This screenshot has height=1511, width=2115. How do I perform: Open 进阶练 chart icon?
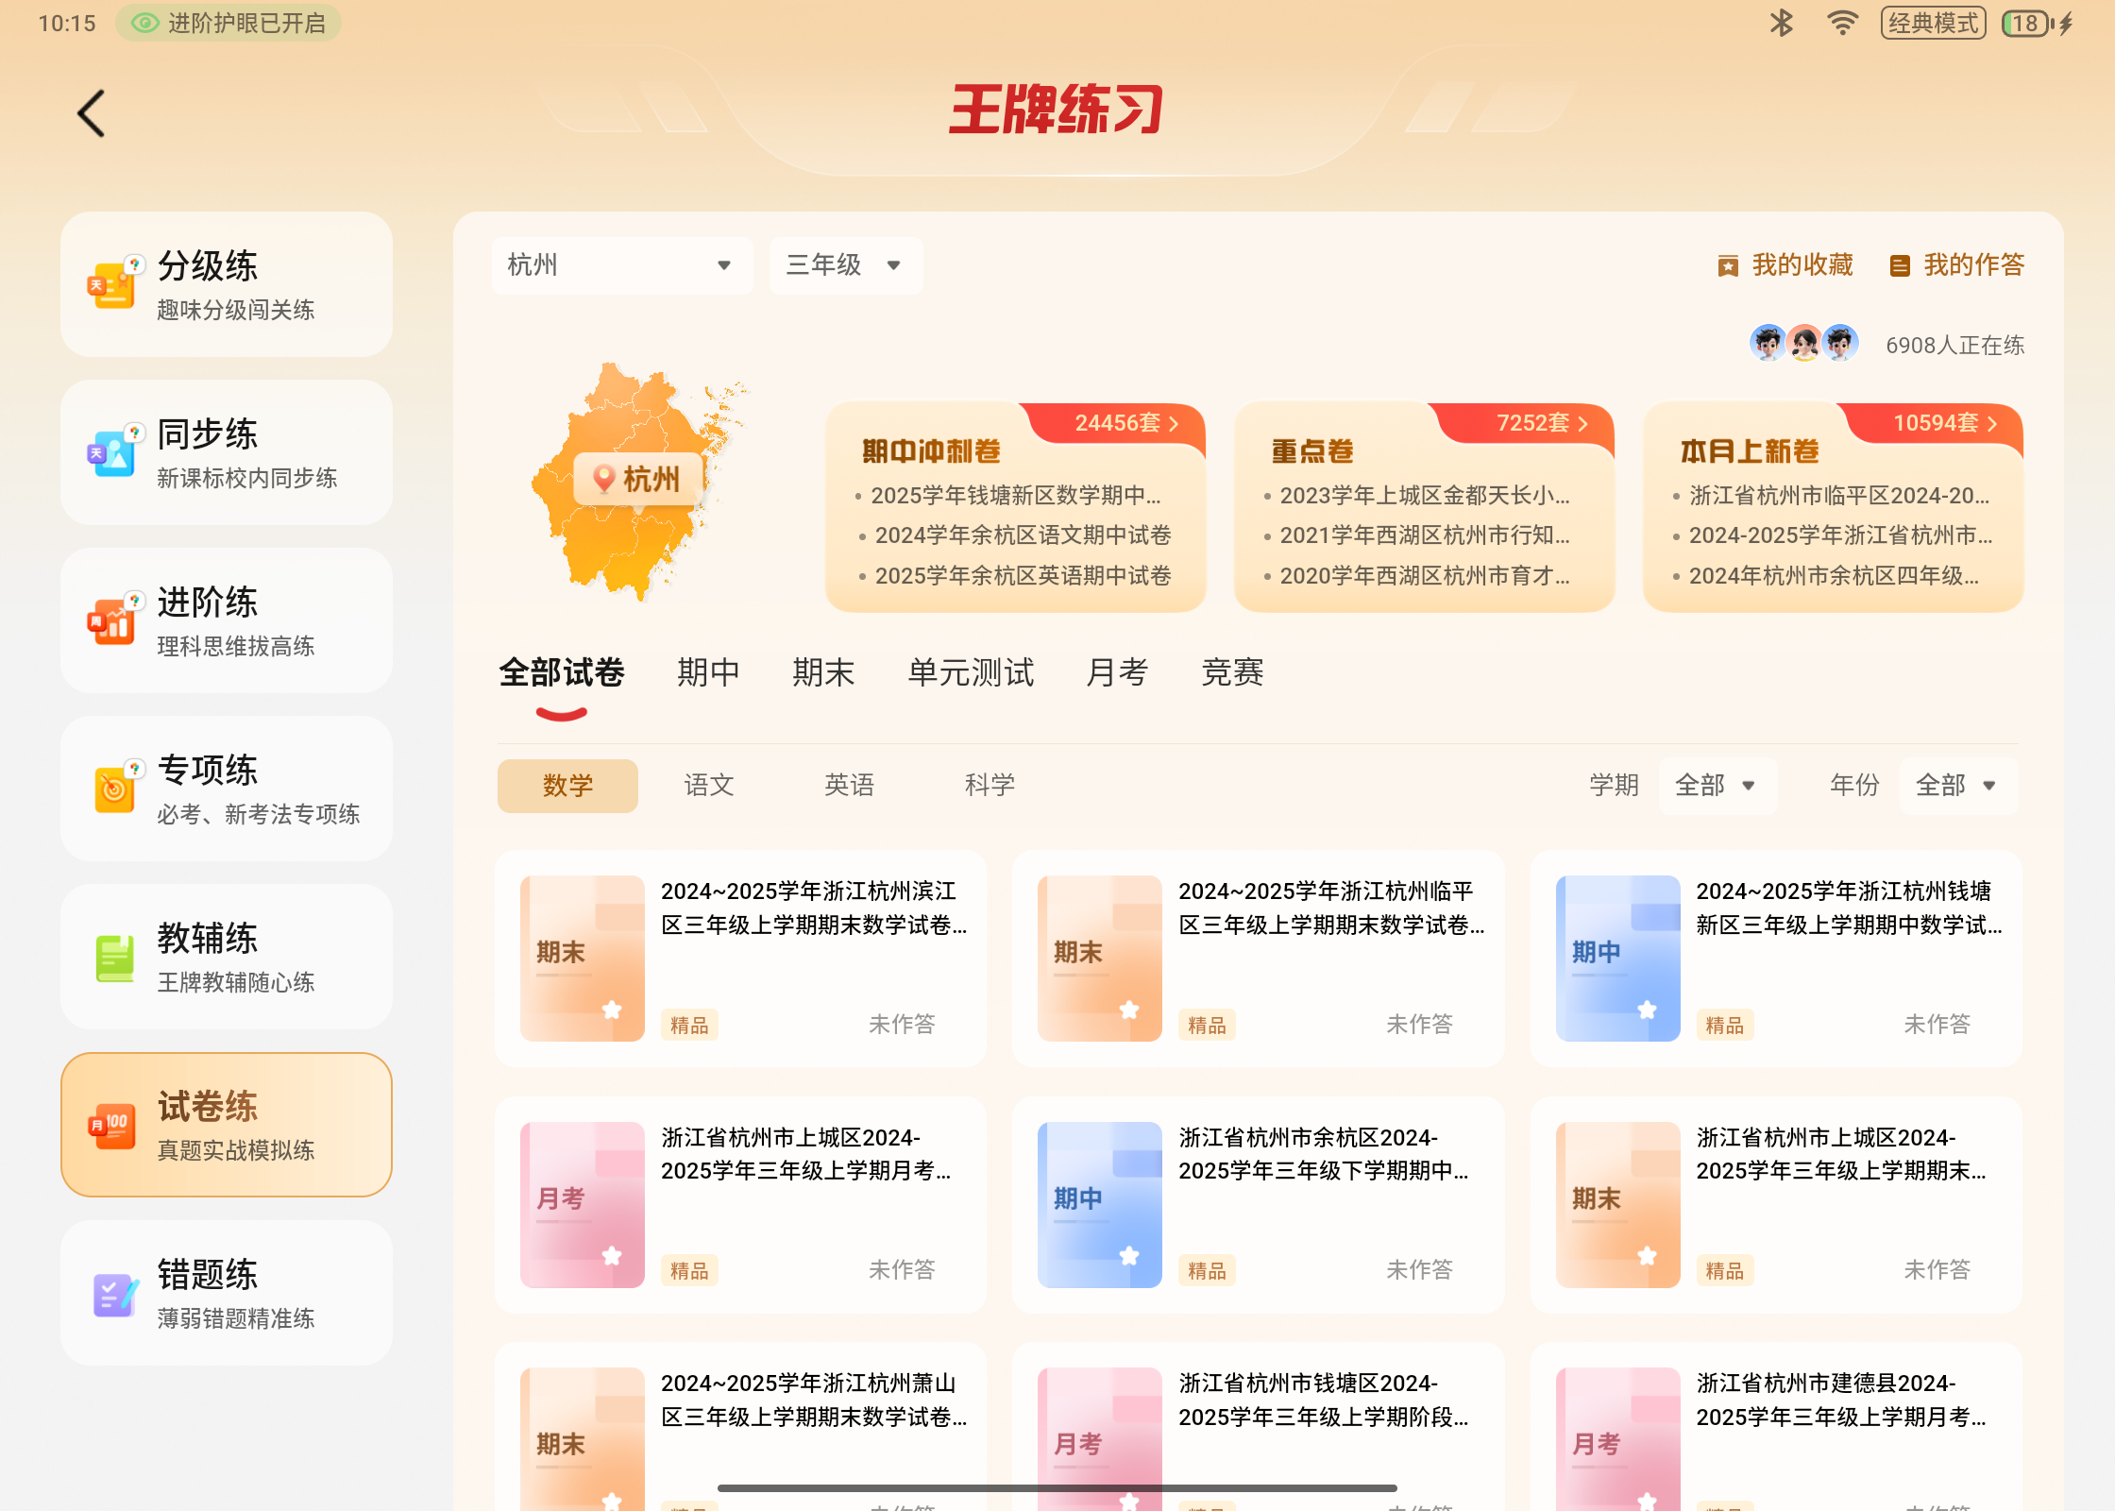[x=114, y=620]
